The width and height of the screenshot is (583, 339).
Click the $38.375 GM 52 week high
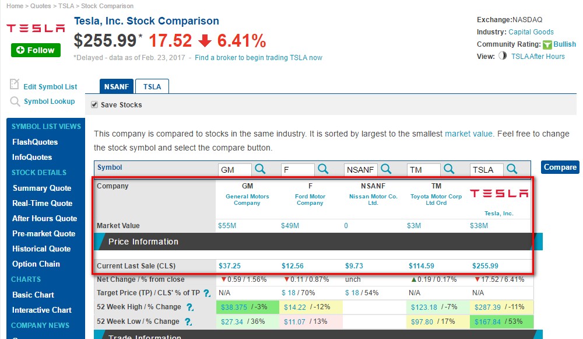tap(234, 307)
